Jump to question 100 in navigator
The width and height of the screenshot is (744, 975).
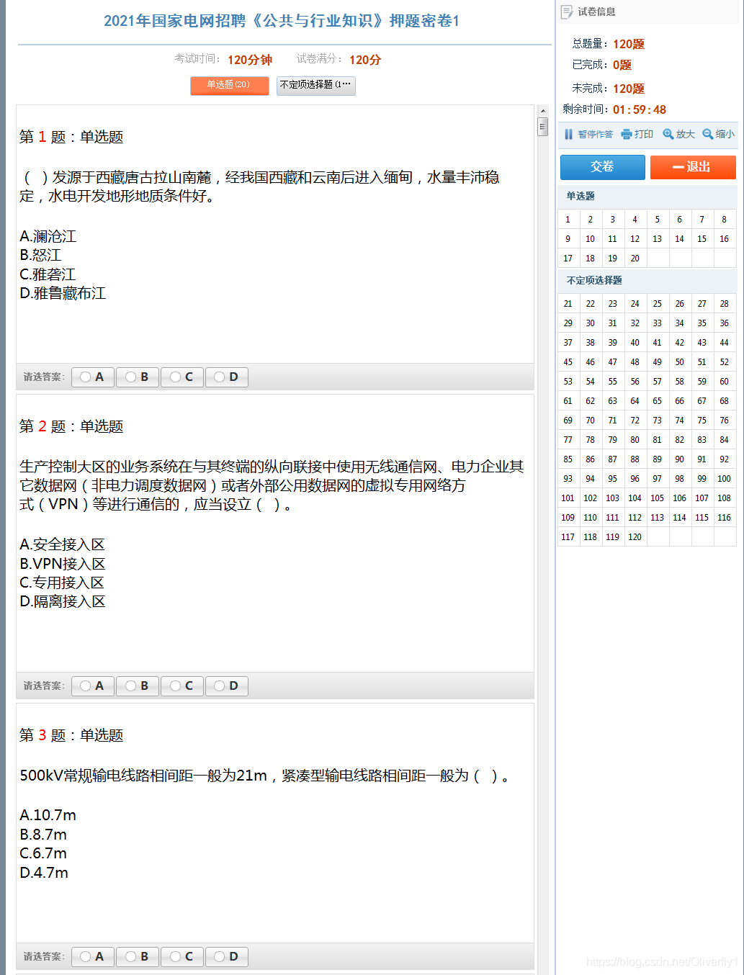click(x=724, y=479)
